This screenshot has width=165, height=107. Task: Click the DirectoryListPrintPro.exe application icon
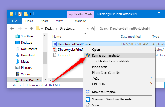point(55,44)
